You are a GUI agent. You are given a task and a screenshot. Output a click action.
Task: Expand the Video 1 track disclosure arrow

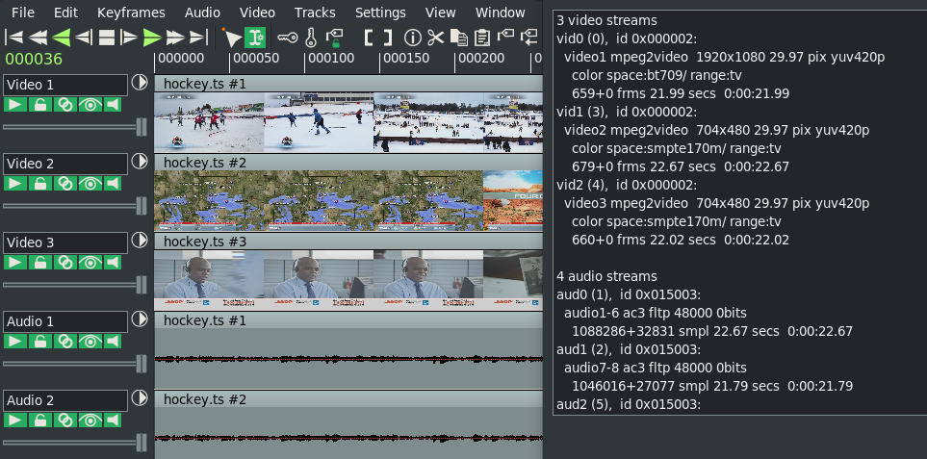click(x=140, y=84)
